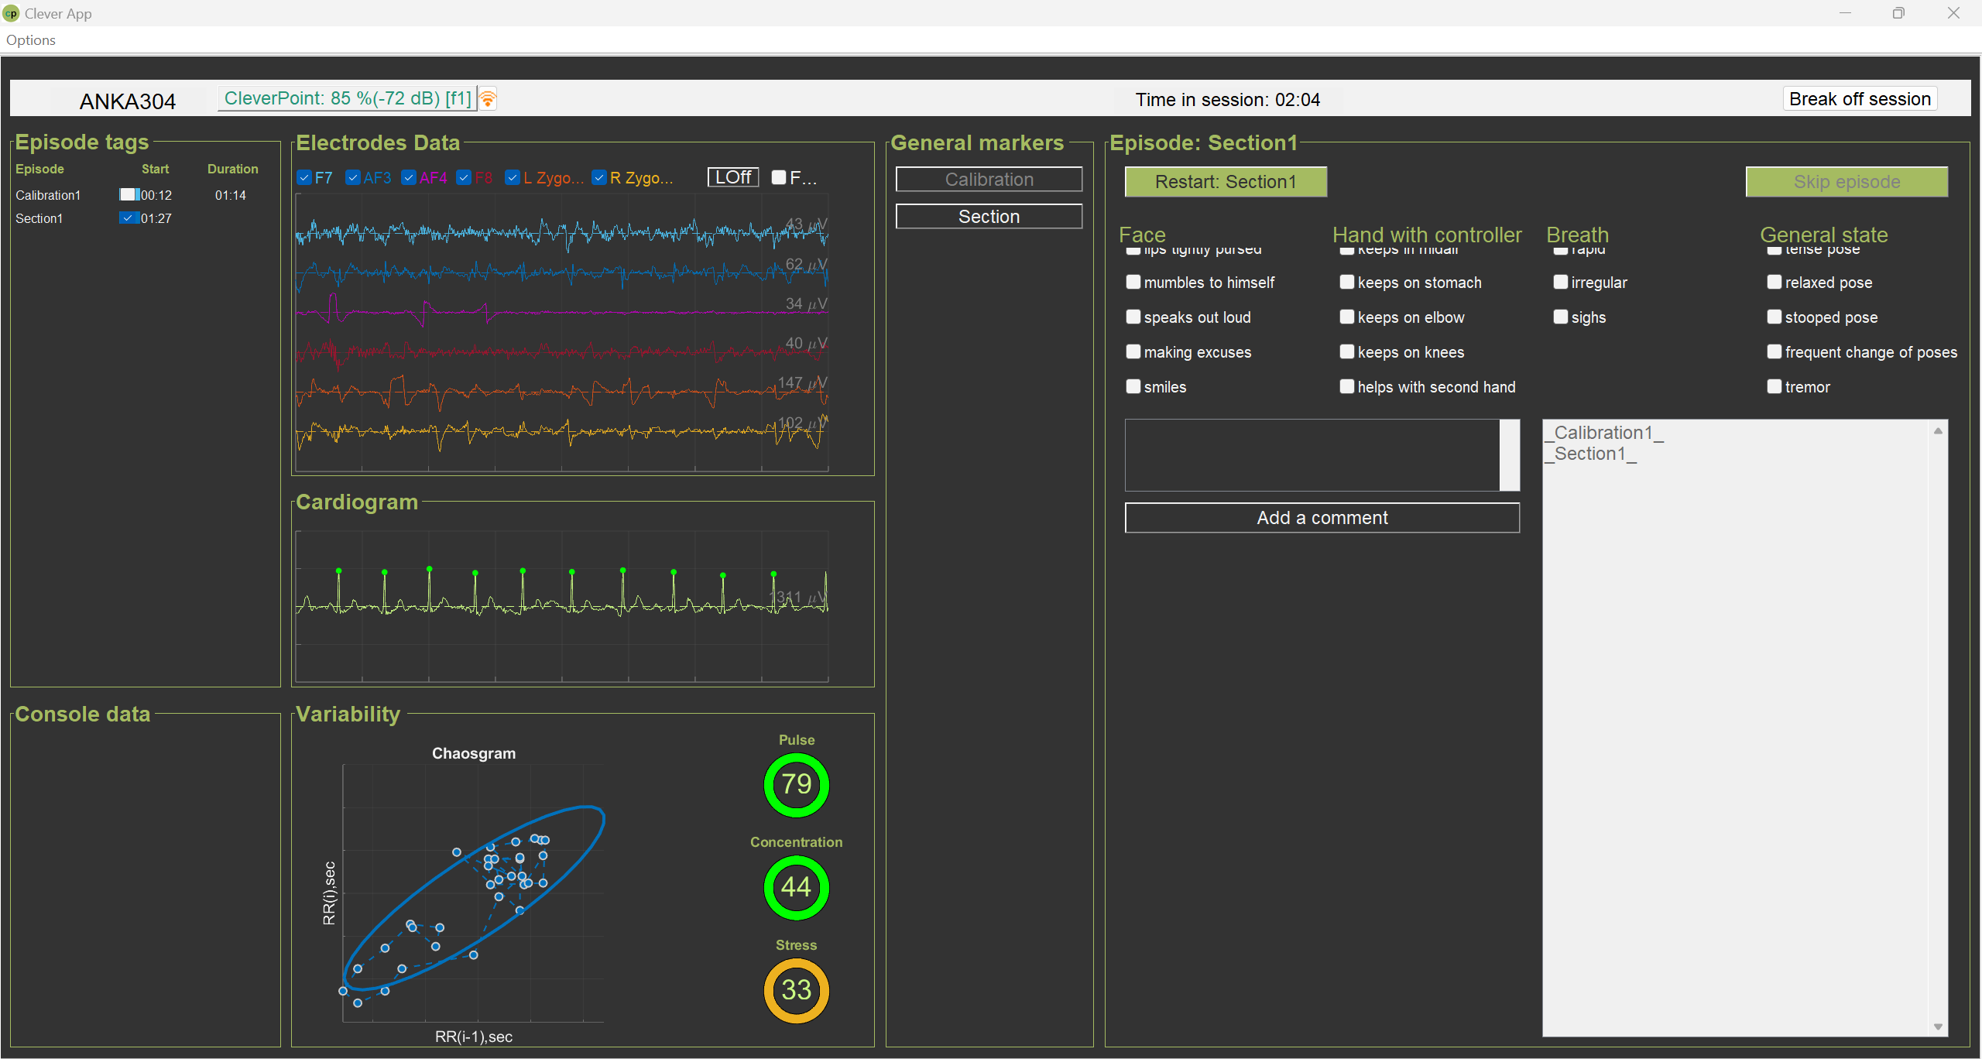Viewport: 1982px width, 1059px height.
Task: Restore down the application window
Action: 1898,13
